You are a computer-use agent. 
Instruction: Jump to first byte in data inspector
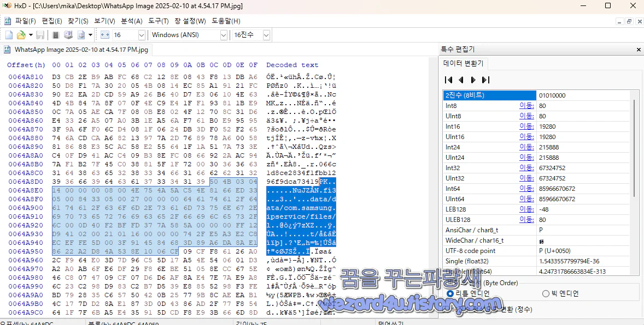click(x=449, y=80)
